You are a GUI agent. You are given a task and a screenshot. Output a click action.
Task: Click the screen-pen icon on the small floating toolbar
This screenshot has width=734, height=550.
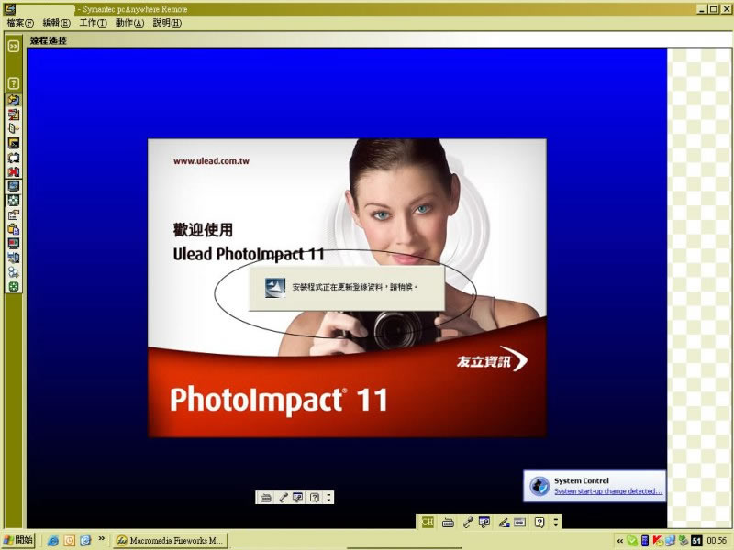pos(297,498)
